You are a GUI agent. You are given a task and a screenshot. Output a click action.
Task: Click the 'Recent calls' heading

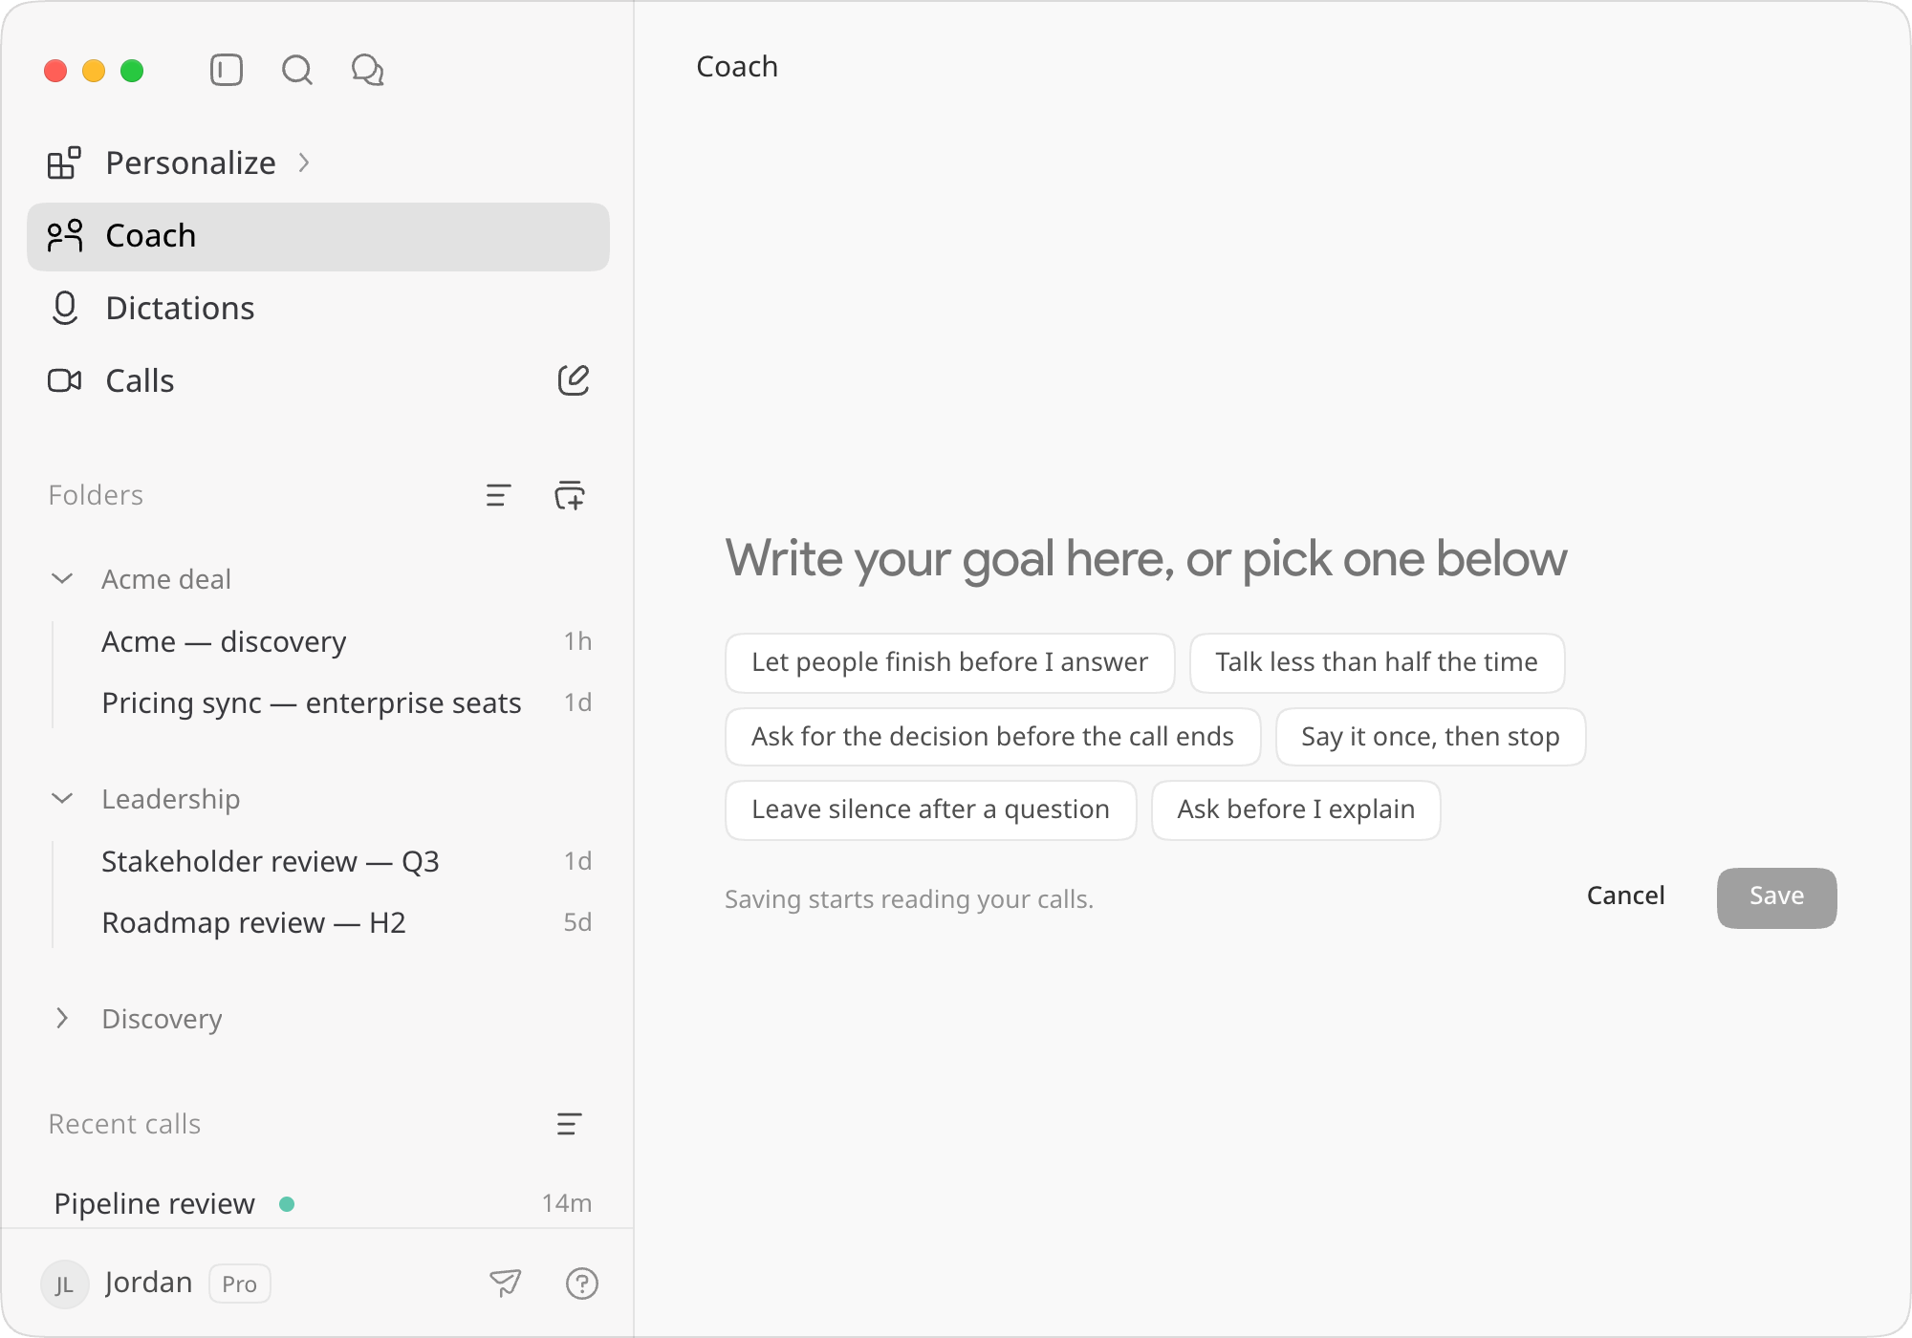[124, 1124]
